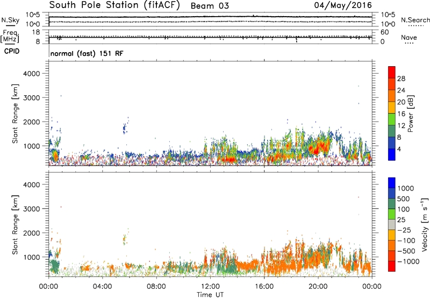Click the '04:00' time tick label
This screenshot has height=298, width=430.
102,287
